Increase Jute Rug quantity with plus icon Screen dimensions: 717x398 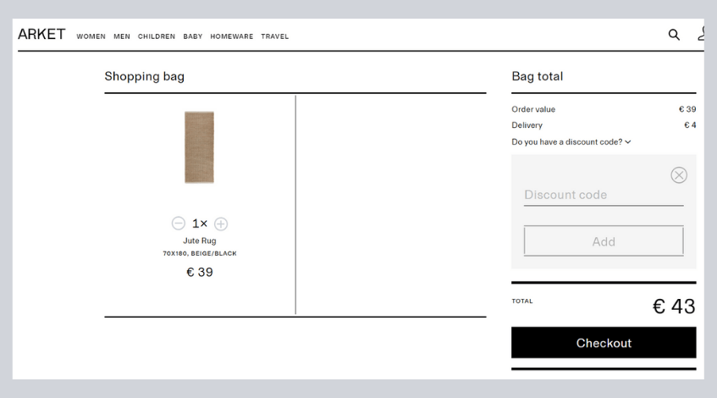pos(221,224)
